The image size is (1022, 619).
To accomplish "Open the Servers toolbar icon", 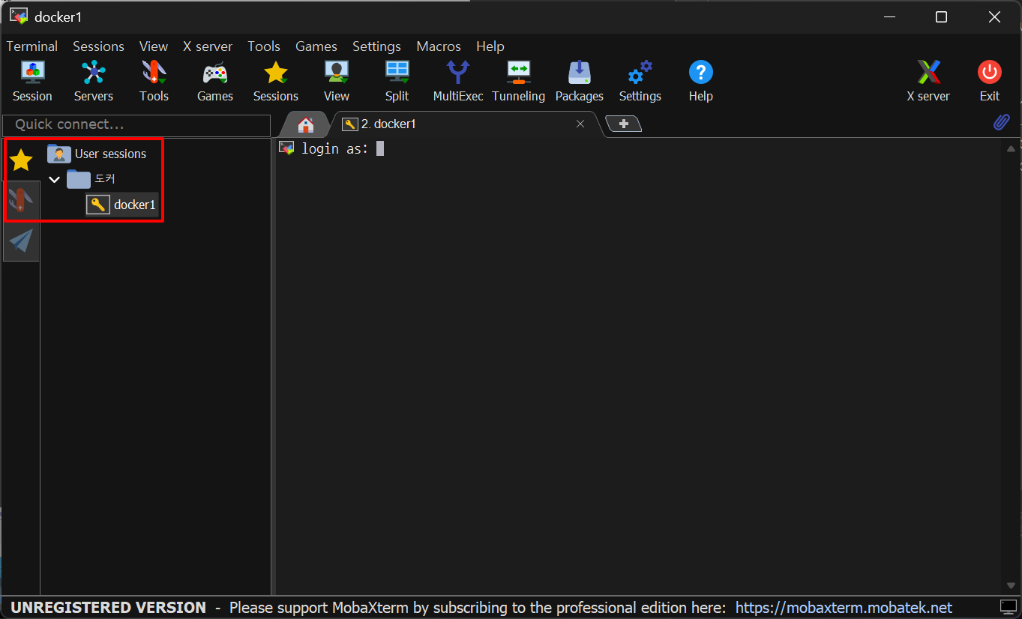I will [93, 81].
